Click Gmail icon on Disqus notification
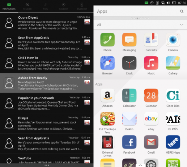Image resolution: width=187 pixels, height=167 pixels. (87, 122)
